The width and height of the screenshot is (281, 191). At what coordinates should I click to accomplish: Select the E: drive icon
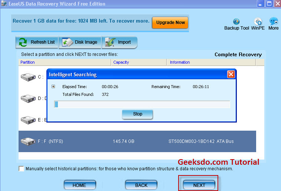[x=28, y=120]
